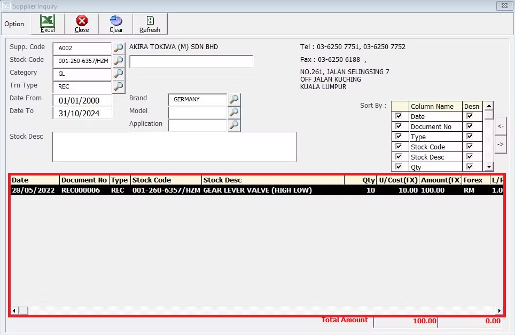Click the Stock Desc text area
Screen dimensions: 515x335
(x=174, y=147)
